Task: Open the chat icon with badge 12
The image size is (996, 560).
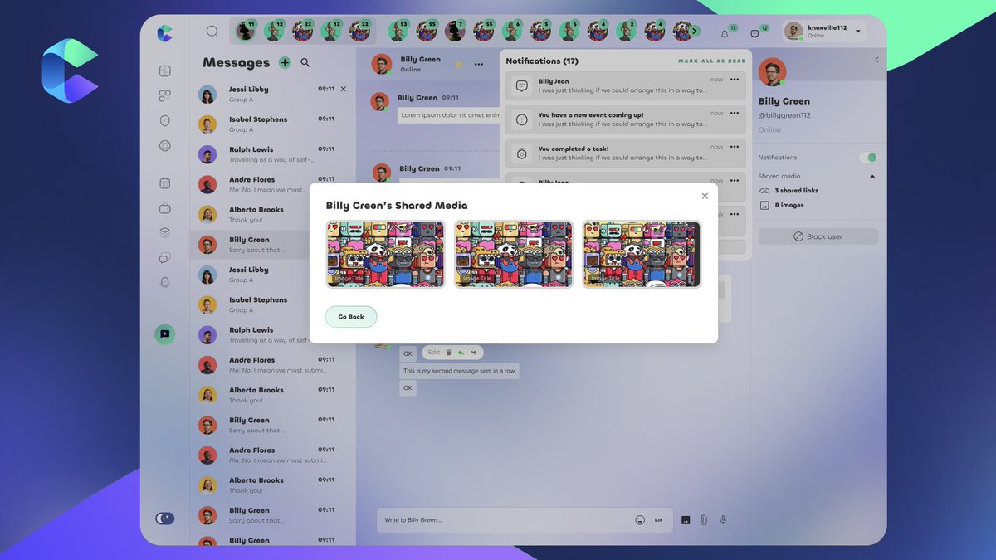Action: tap(754, 34)
